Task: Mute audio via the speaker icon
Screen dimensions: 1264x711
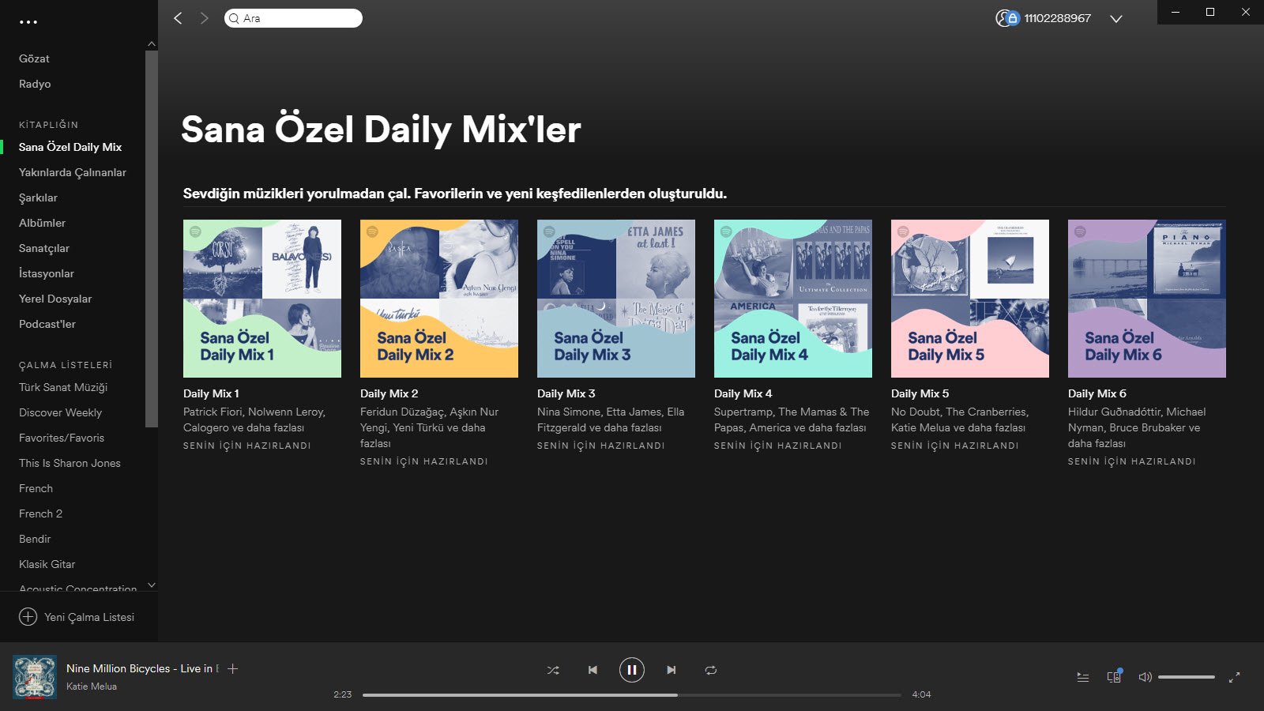Action: click(x=1144, y=676)
